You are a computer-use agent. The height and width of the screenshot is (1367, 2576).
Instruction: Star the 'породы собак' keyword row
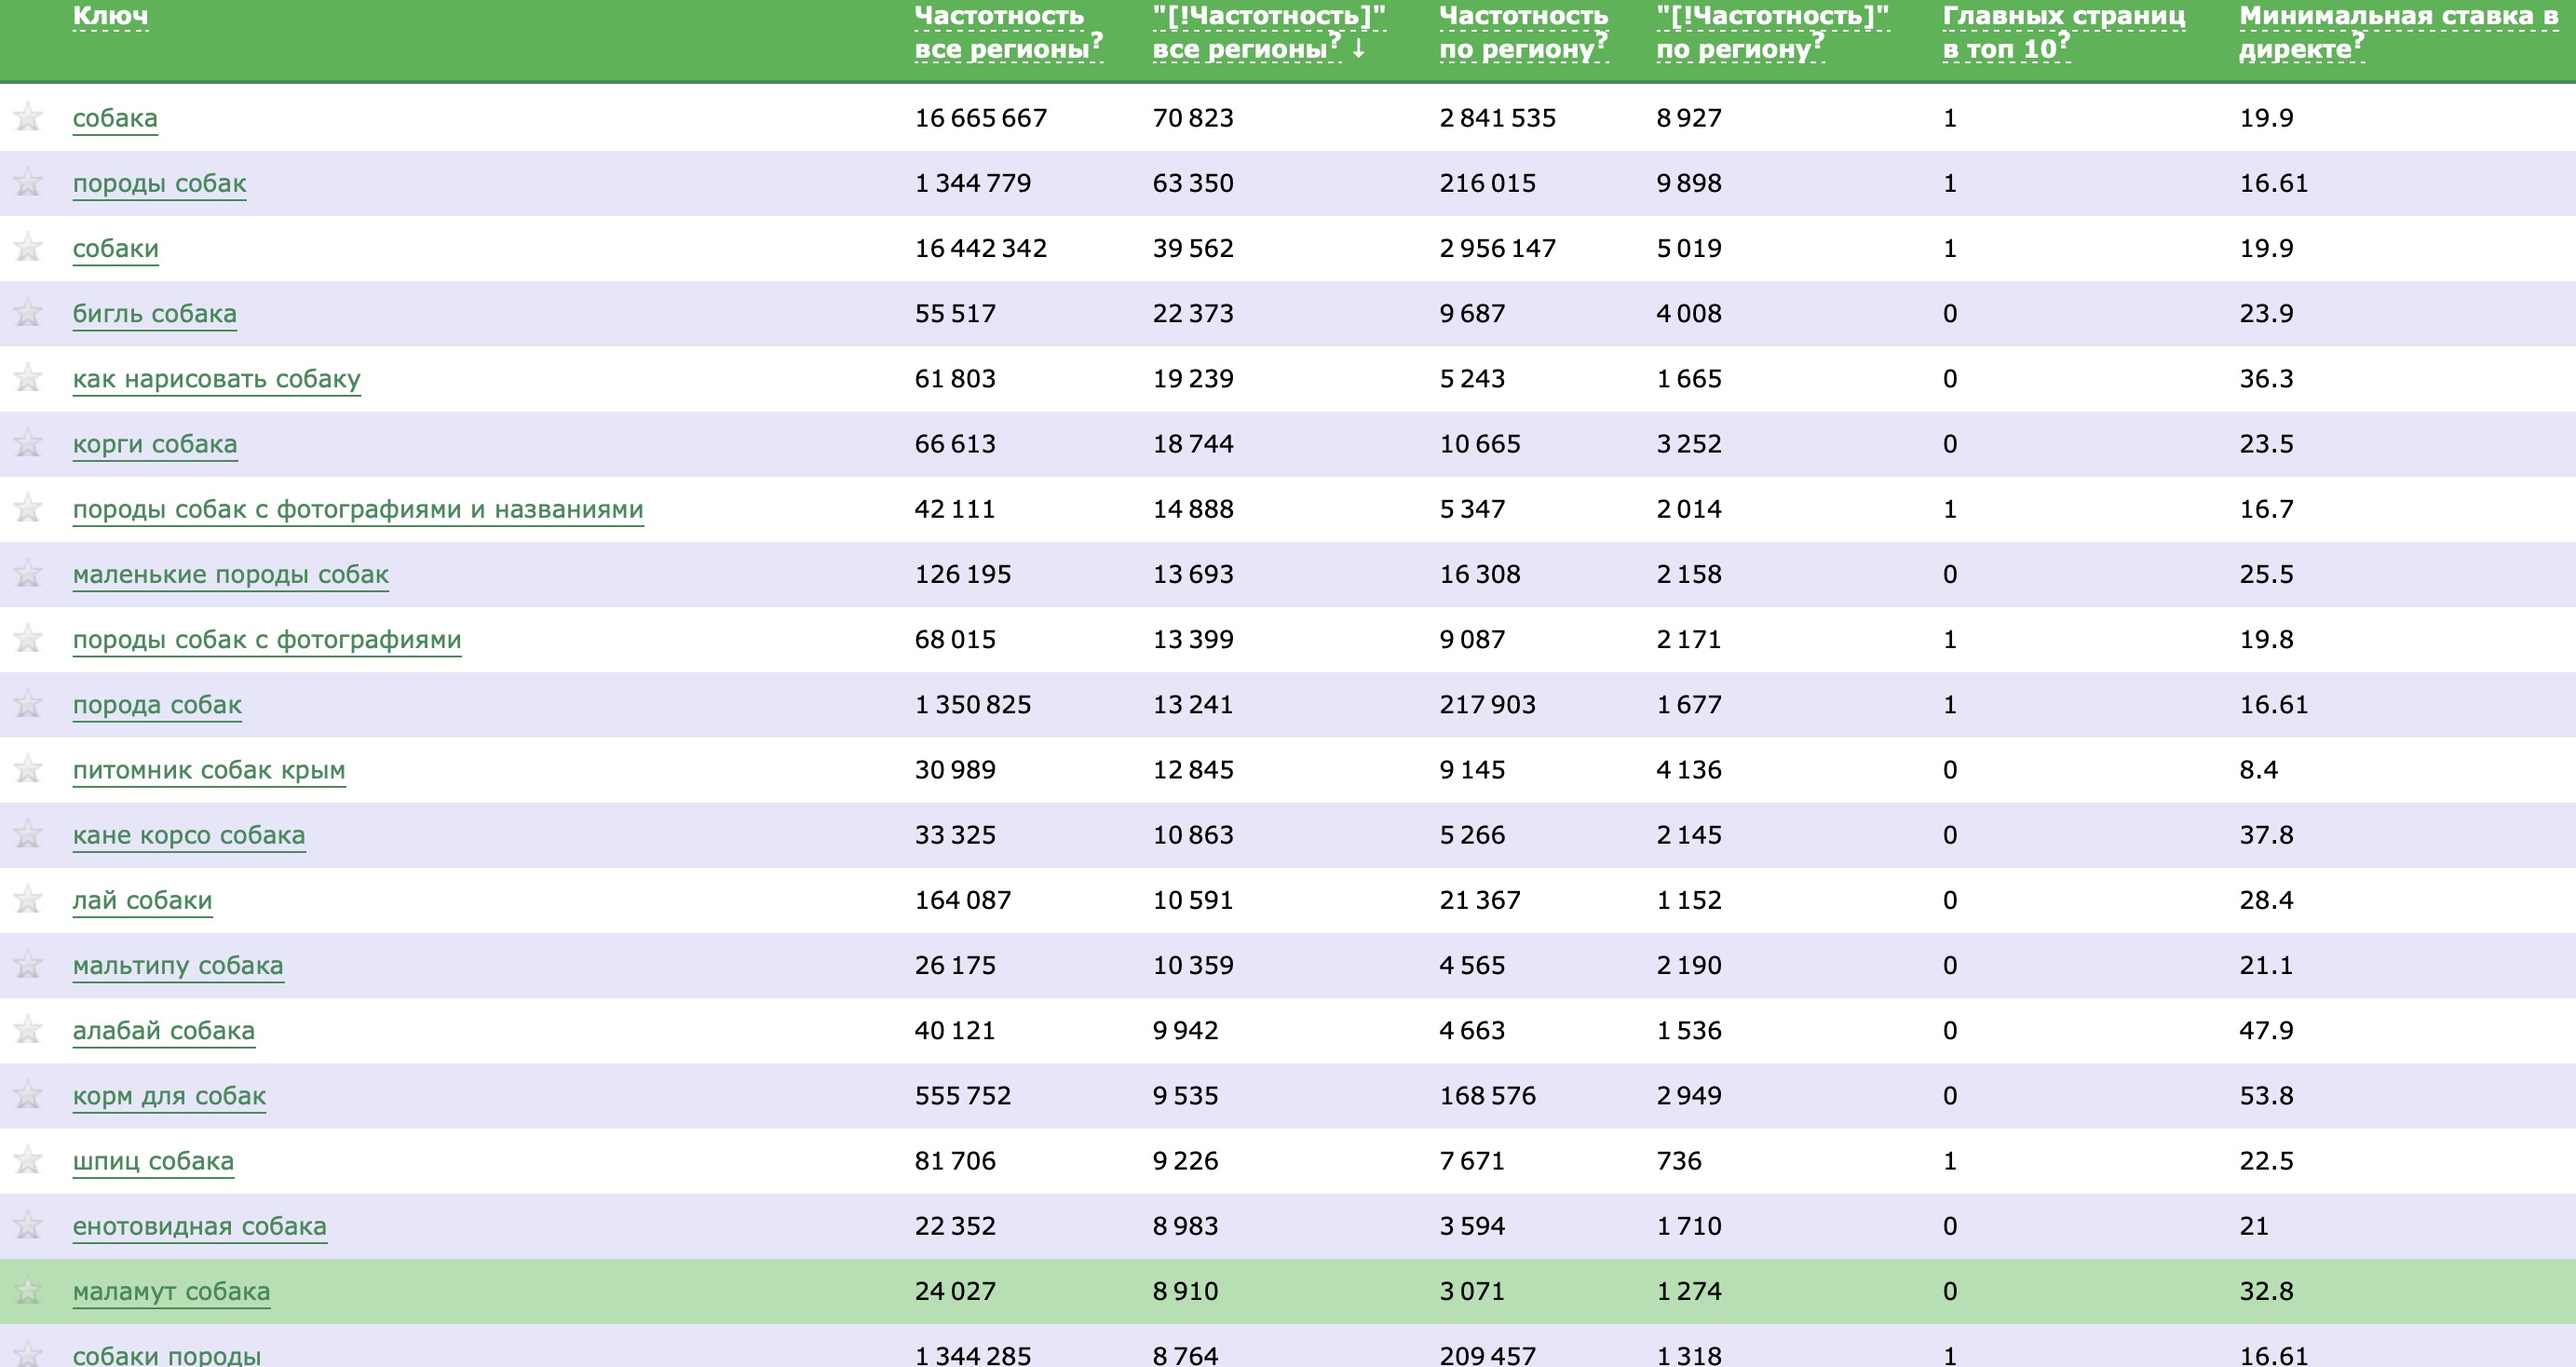pos(28,182)
